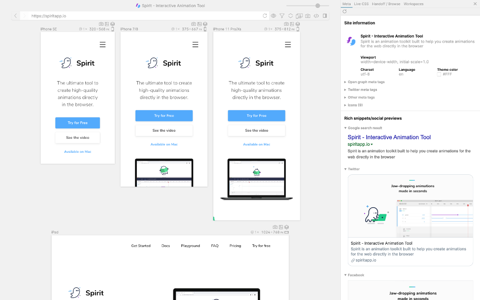Open hamburger menu in iPhone 11 Pro/Xs pane

[288, 45]
